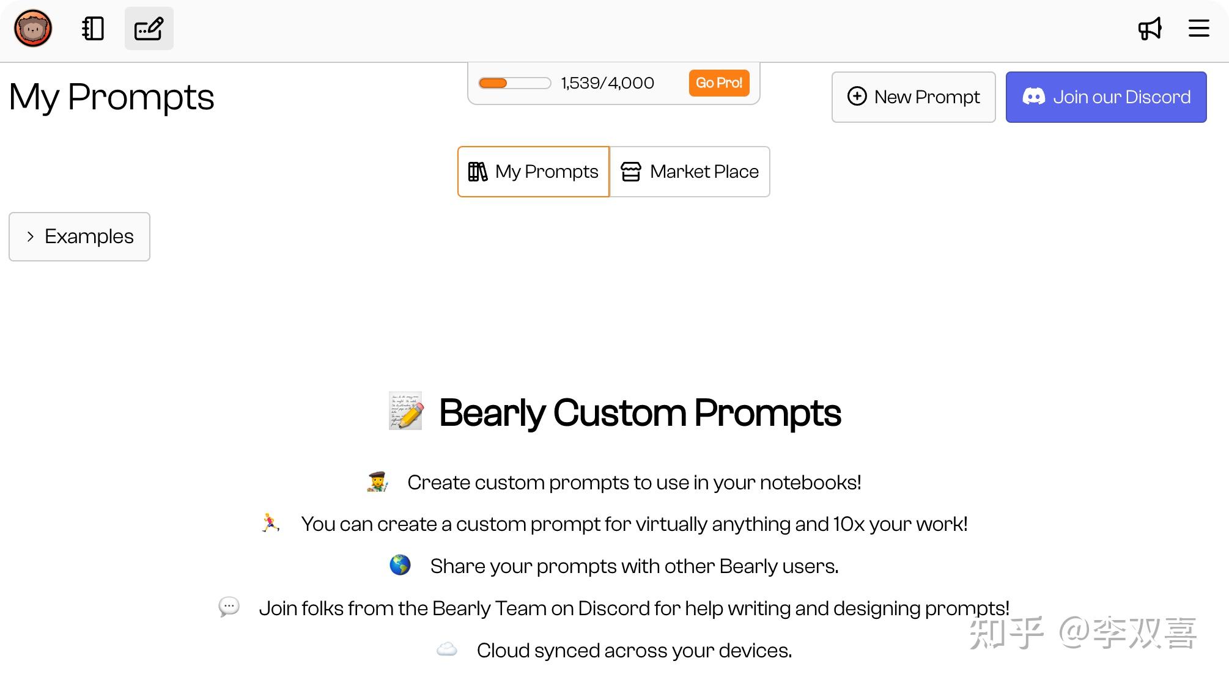Switch to the Market Place tab
Image resolution: width=1229 pixels, height=683 pixels.
tap(690, 172)
